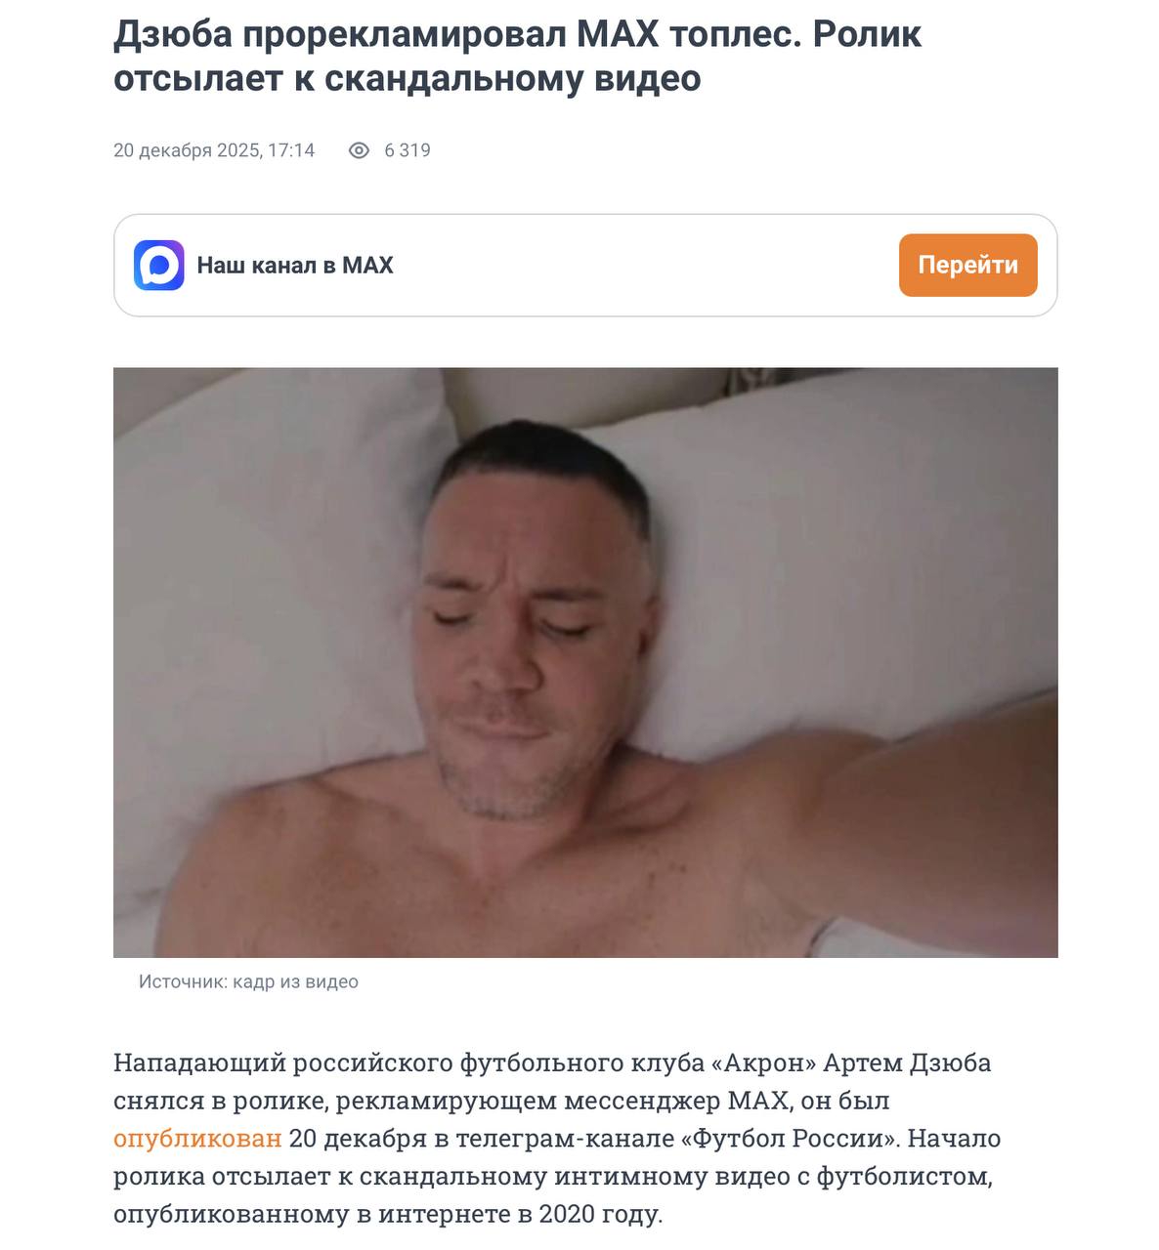Follow the orange опубликован hyperlink

pos(197,1139)
